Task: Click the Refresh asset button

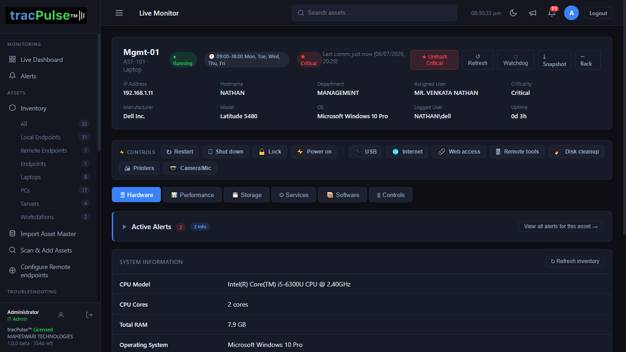Action: 478,60
